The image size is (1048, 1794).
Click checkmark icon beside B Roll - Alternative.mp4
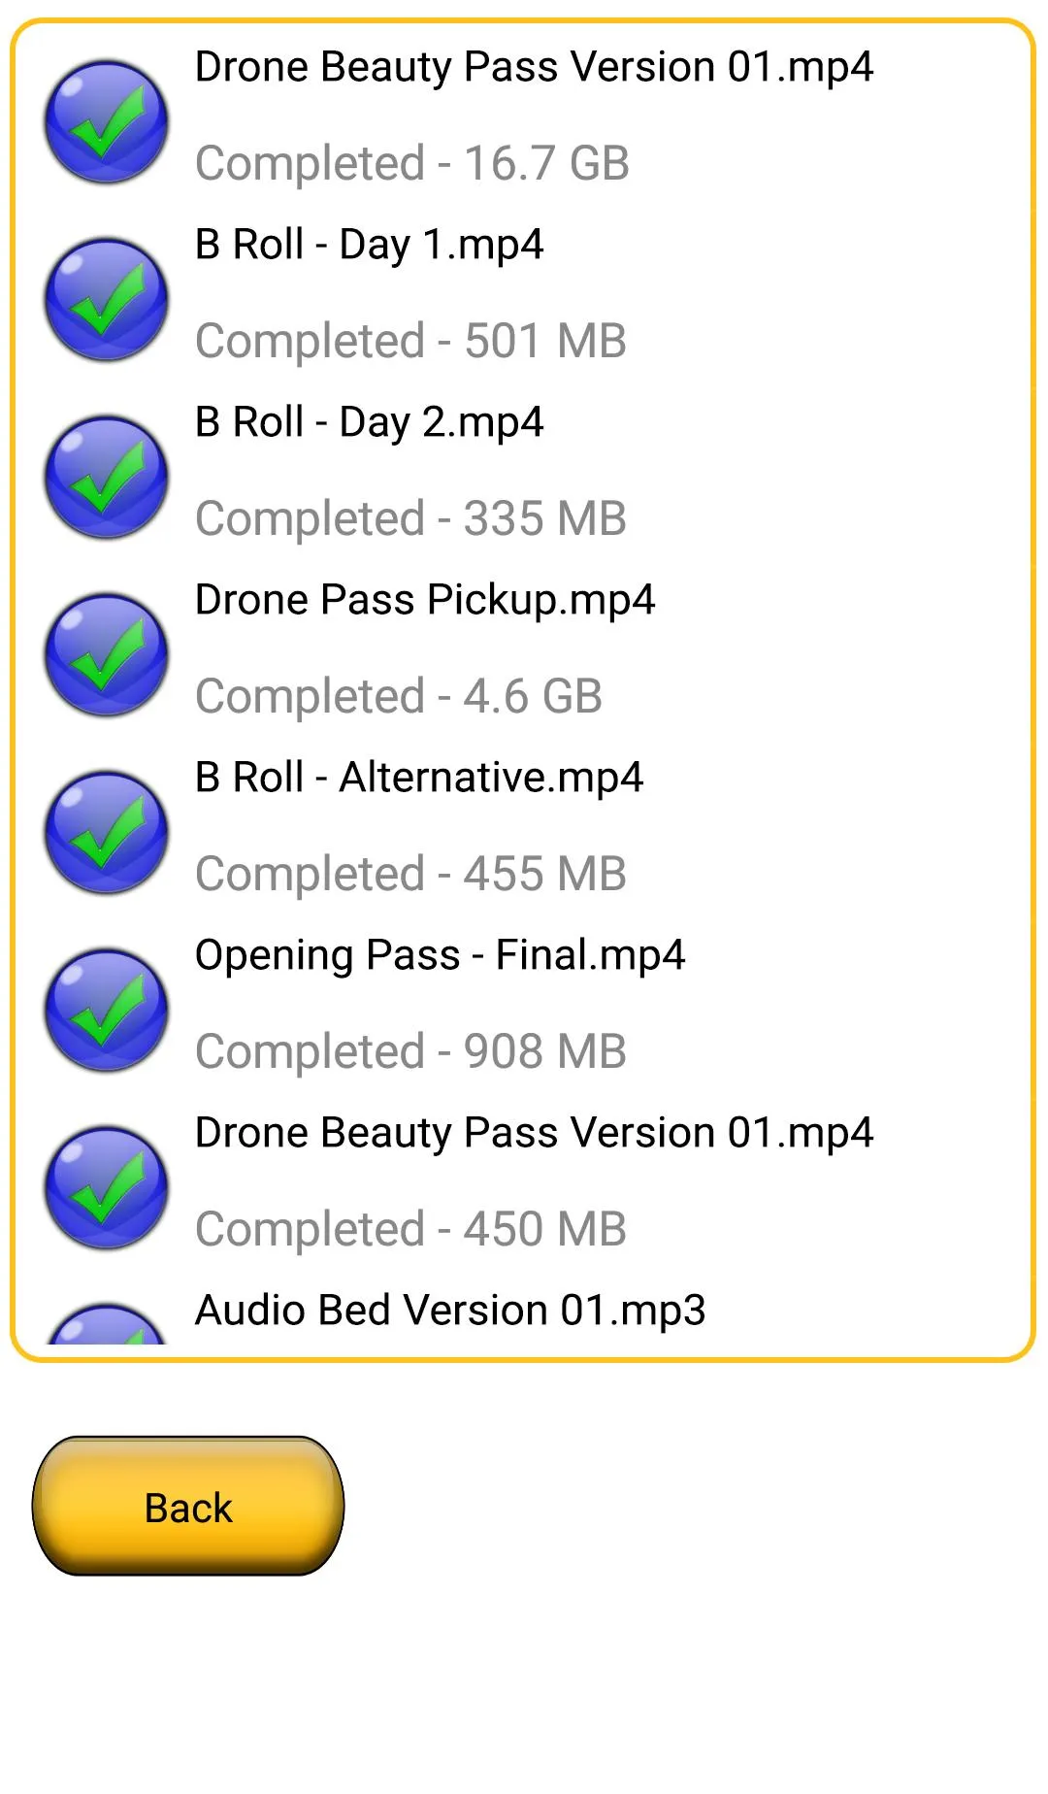(107, 833)
